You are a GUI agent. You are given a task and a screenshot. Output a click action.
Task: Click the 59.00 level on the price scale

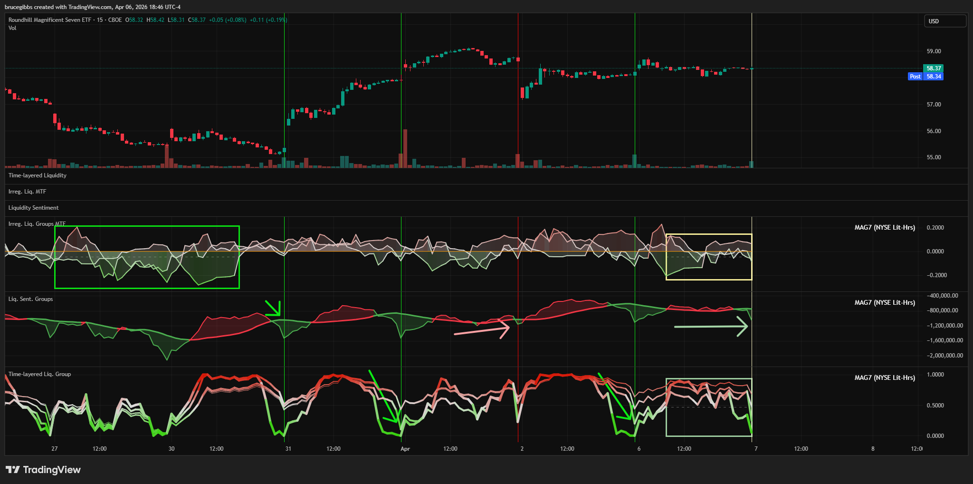(x=934, y=51)
